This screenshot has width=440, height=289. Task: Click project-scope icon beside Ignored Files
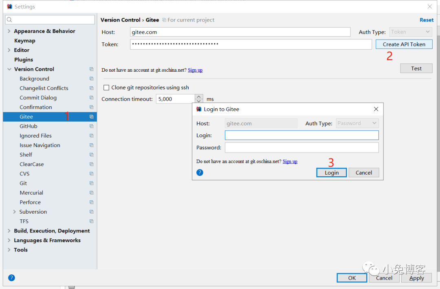(x=92, y=136)
